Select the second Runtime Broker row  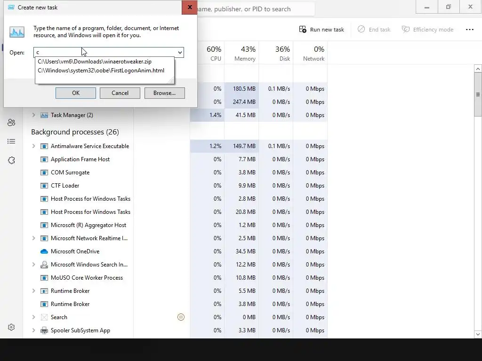[x=175, y=304]
